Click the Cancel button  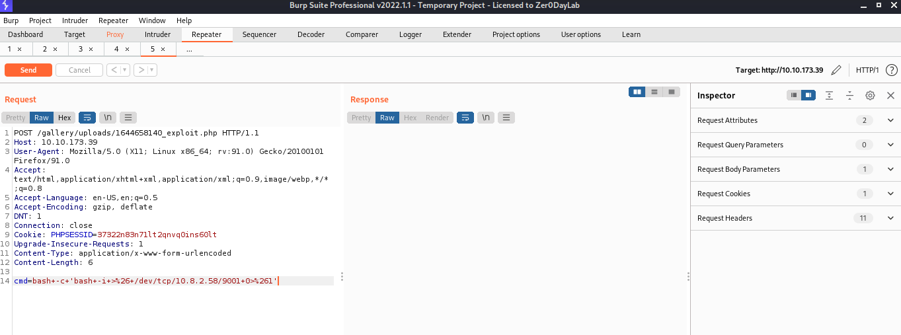(x=79, y=70)
